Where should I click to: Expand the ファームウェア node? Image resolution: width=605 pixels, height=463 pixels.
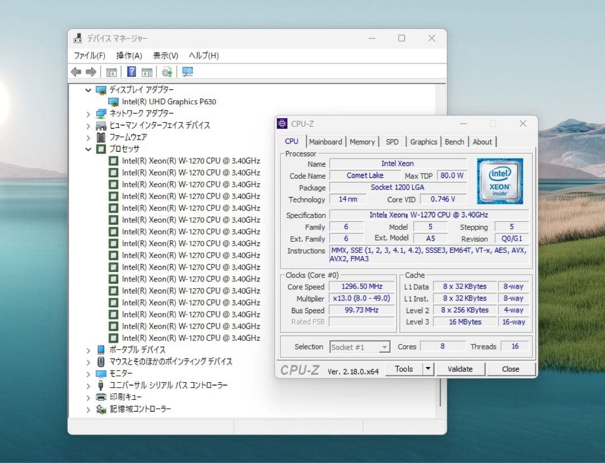(x=88, y=137)
